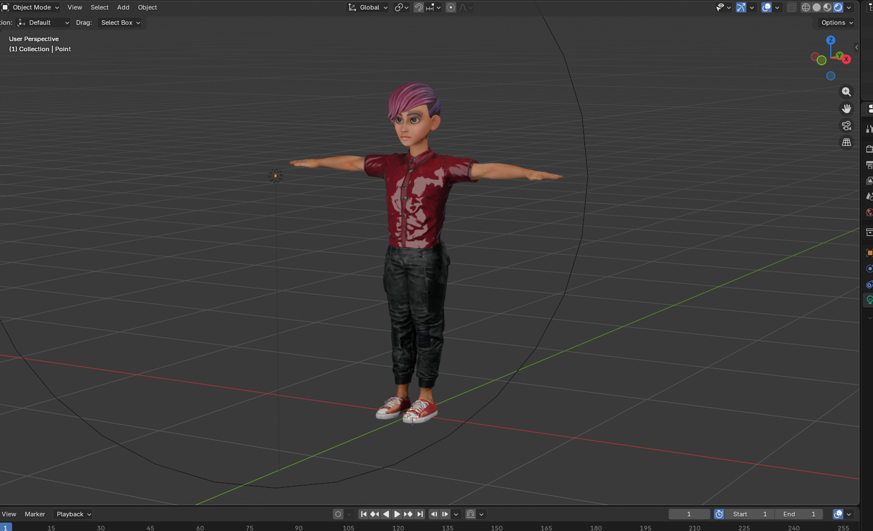Click the red X axis on navigation gizmo

click(846, 59)
